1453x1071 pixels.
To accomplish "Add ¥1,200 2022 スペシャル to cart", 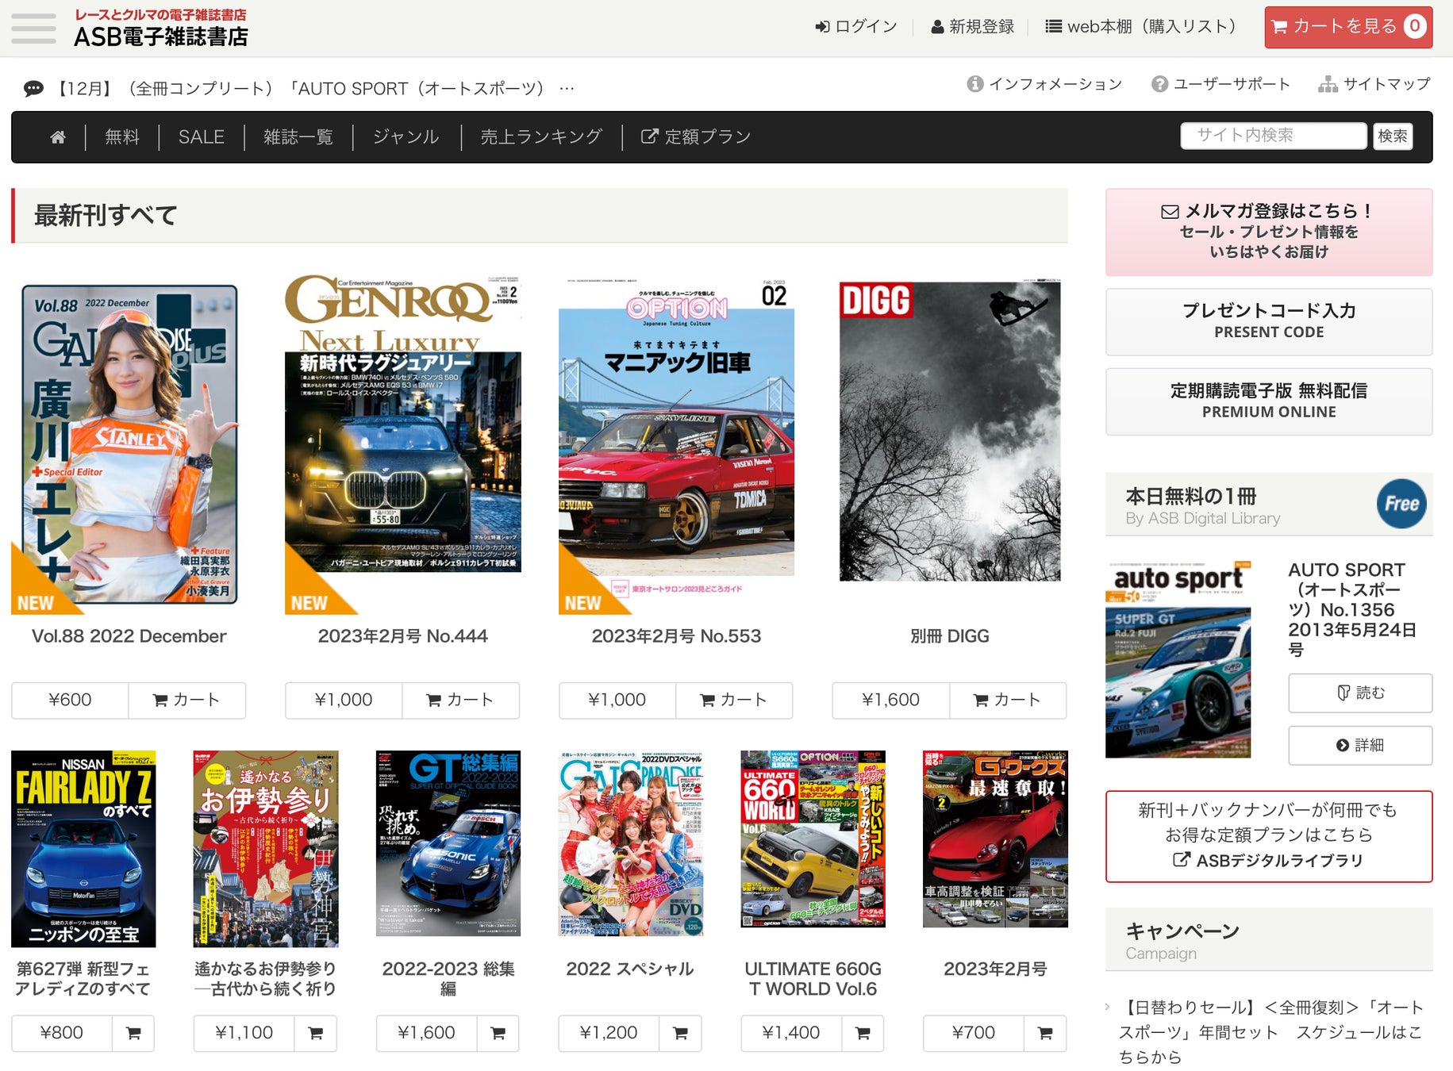I will [x=681, y=1033].
